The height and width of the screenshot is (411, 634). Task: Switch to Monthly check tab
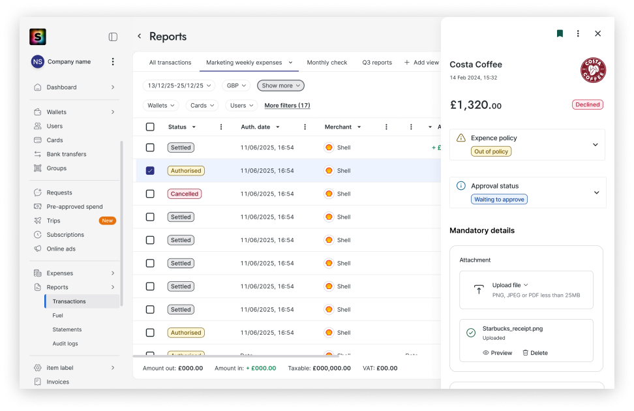click(x=327, y=62)
